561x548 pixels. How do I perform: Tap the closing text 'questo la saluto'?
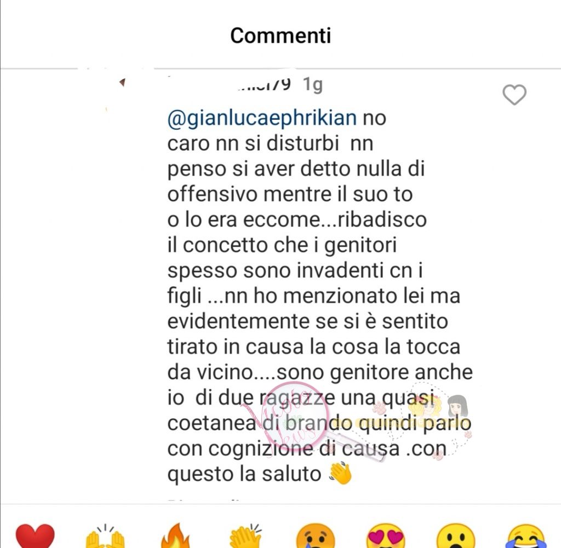[244, 474]
